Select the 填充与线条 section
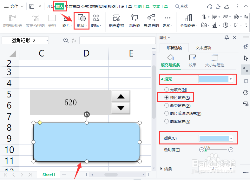The height and width of the screenshot is (180, 250). (170, 61)
